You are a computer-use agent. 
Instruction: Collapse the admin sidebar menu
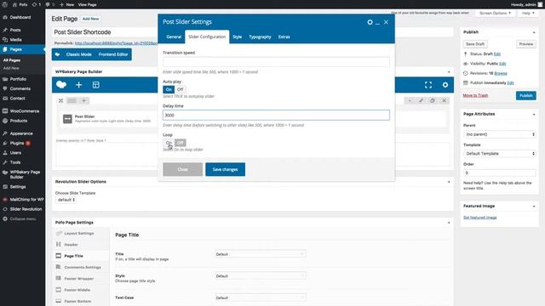coord(23,219)
